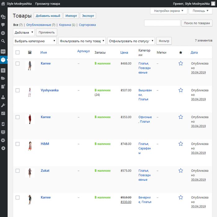217x217 pixels.
Task: Click the 'Добавить новый' button
Action: point(48,16)
